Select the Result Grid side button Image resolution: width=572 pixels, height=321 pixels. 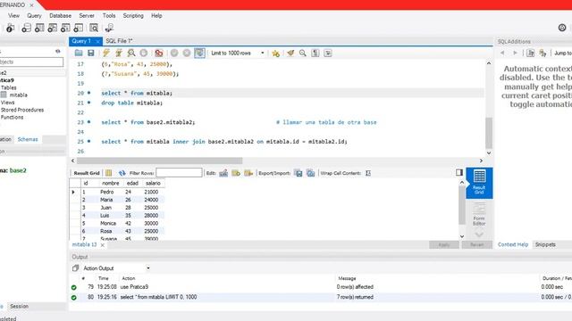coord(479,183)
